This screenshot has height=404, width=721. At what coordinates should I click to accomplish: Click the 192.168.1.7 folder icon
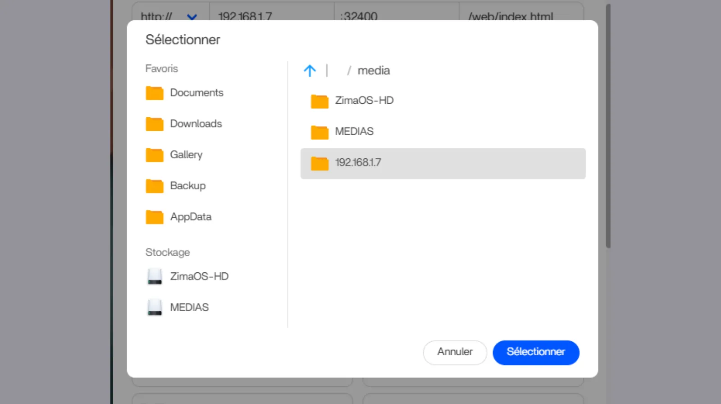(319, 163)
